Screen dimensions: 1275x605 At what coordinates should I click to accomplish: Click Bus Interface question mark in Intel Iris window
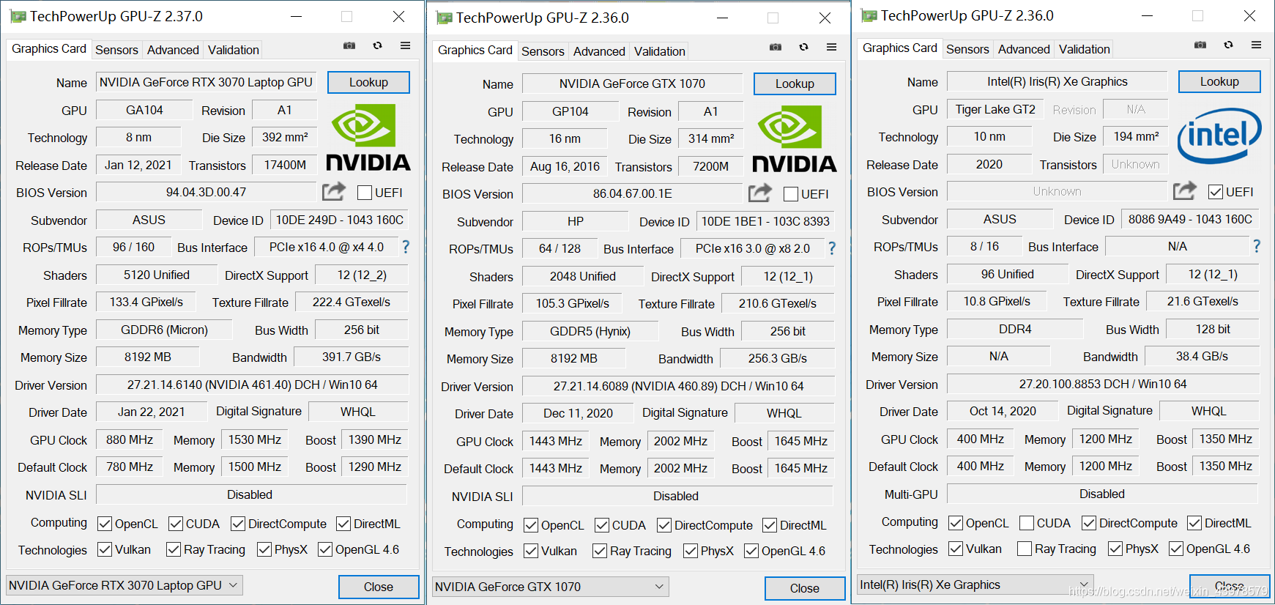pyautogui.click(x=1256, y=246)
